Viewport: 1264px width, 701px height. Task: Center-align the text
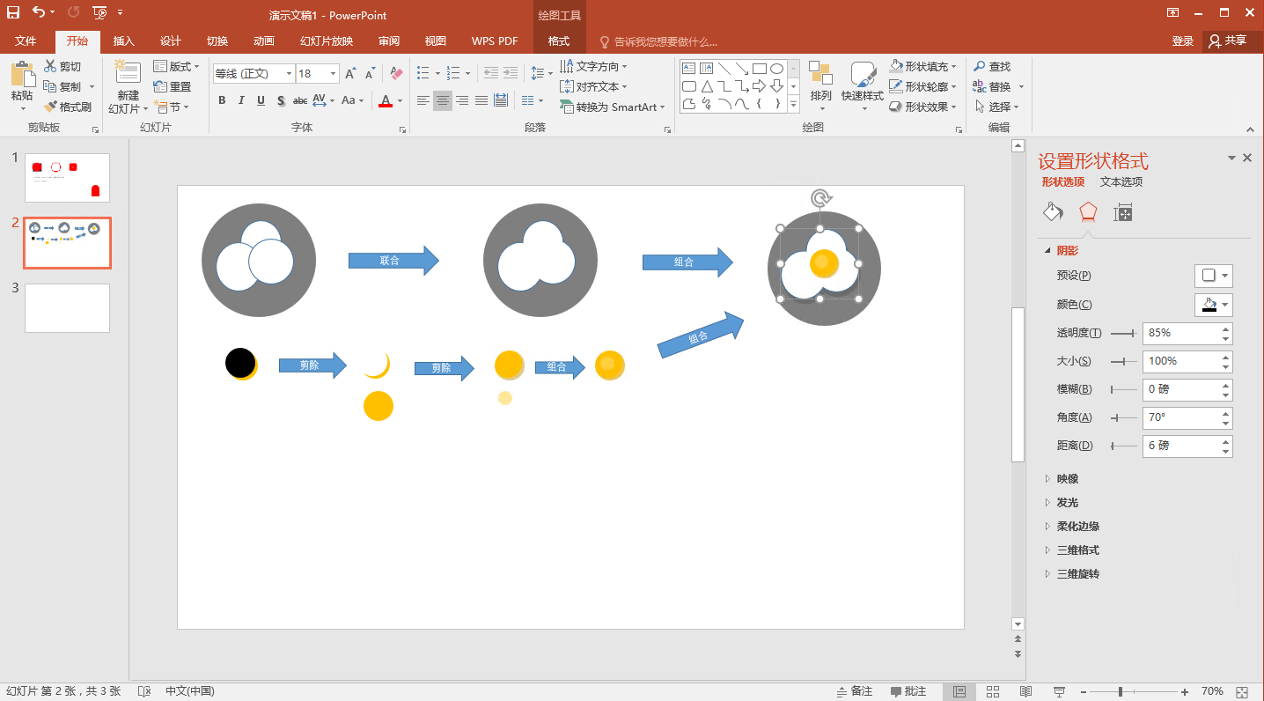443,100
